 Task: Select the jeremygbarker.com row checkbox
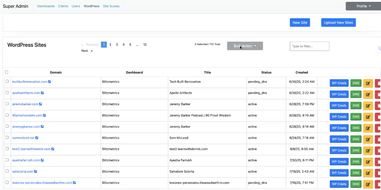(x=7, y=126)
